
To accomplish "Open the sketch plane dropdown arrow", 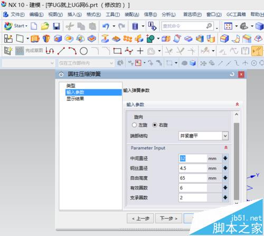I will point(27,39).
